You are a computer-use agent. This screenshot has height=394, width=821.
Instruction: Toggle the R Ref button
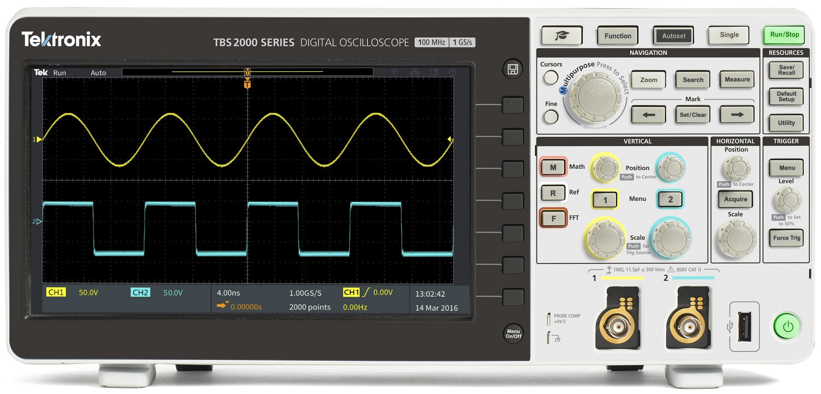[x=553, y=193]
